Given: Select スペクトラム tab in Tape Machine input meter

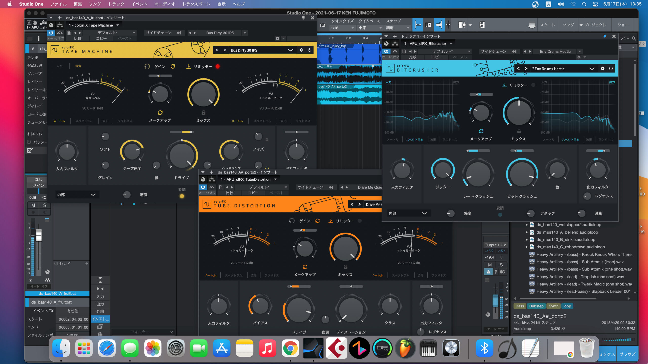Looking at the screenshot, I should click(x=84, y=121).
